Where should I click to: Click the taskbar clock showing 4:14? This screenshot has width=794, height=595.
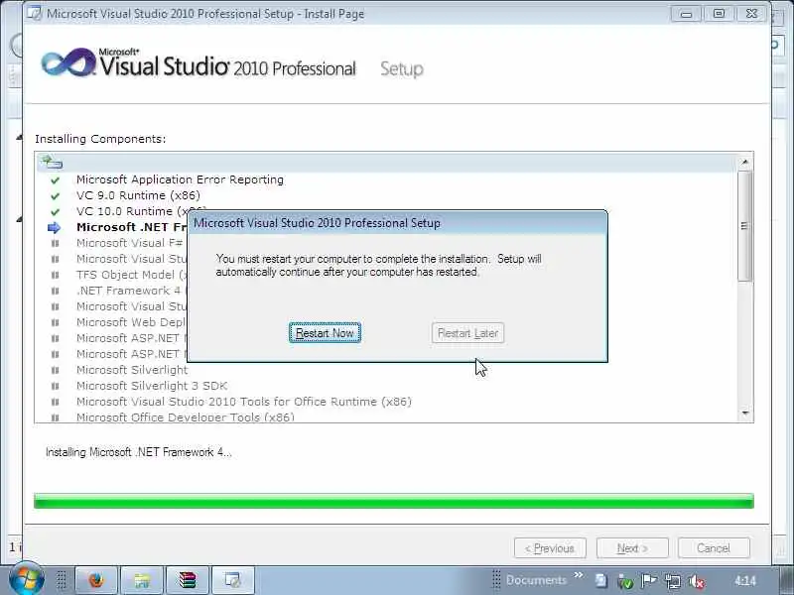click(745, 580)
